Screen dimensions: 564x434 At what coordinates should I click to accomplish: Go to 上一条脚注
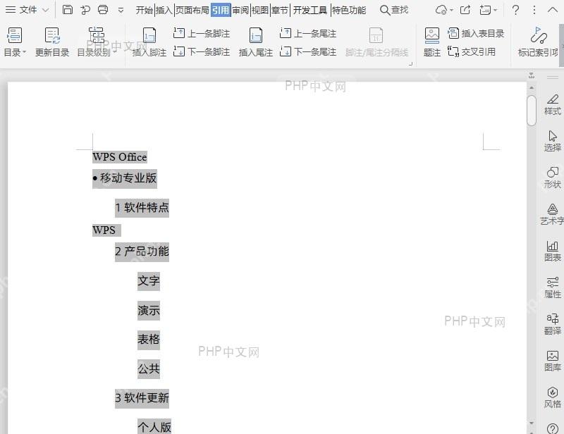tap(202, 33)
